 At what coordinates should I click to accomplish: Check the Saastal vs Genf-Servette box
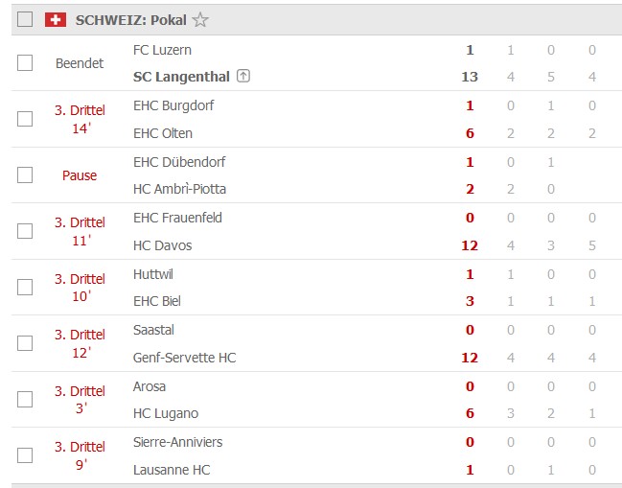pyautogui.click(x=25, y=342)
